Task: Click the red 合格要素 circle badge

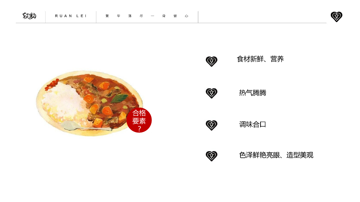Action: (139, 120)
